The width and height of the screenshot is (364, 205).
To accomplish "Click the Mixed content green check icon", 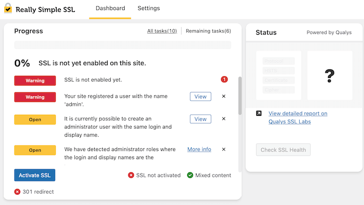I will [190, 175].
